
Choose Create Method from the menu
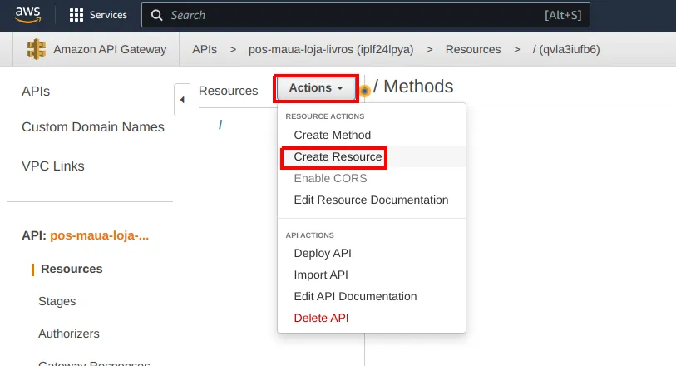(x=371, y=135)
